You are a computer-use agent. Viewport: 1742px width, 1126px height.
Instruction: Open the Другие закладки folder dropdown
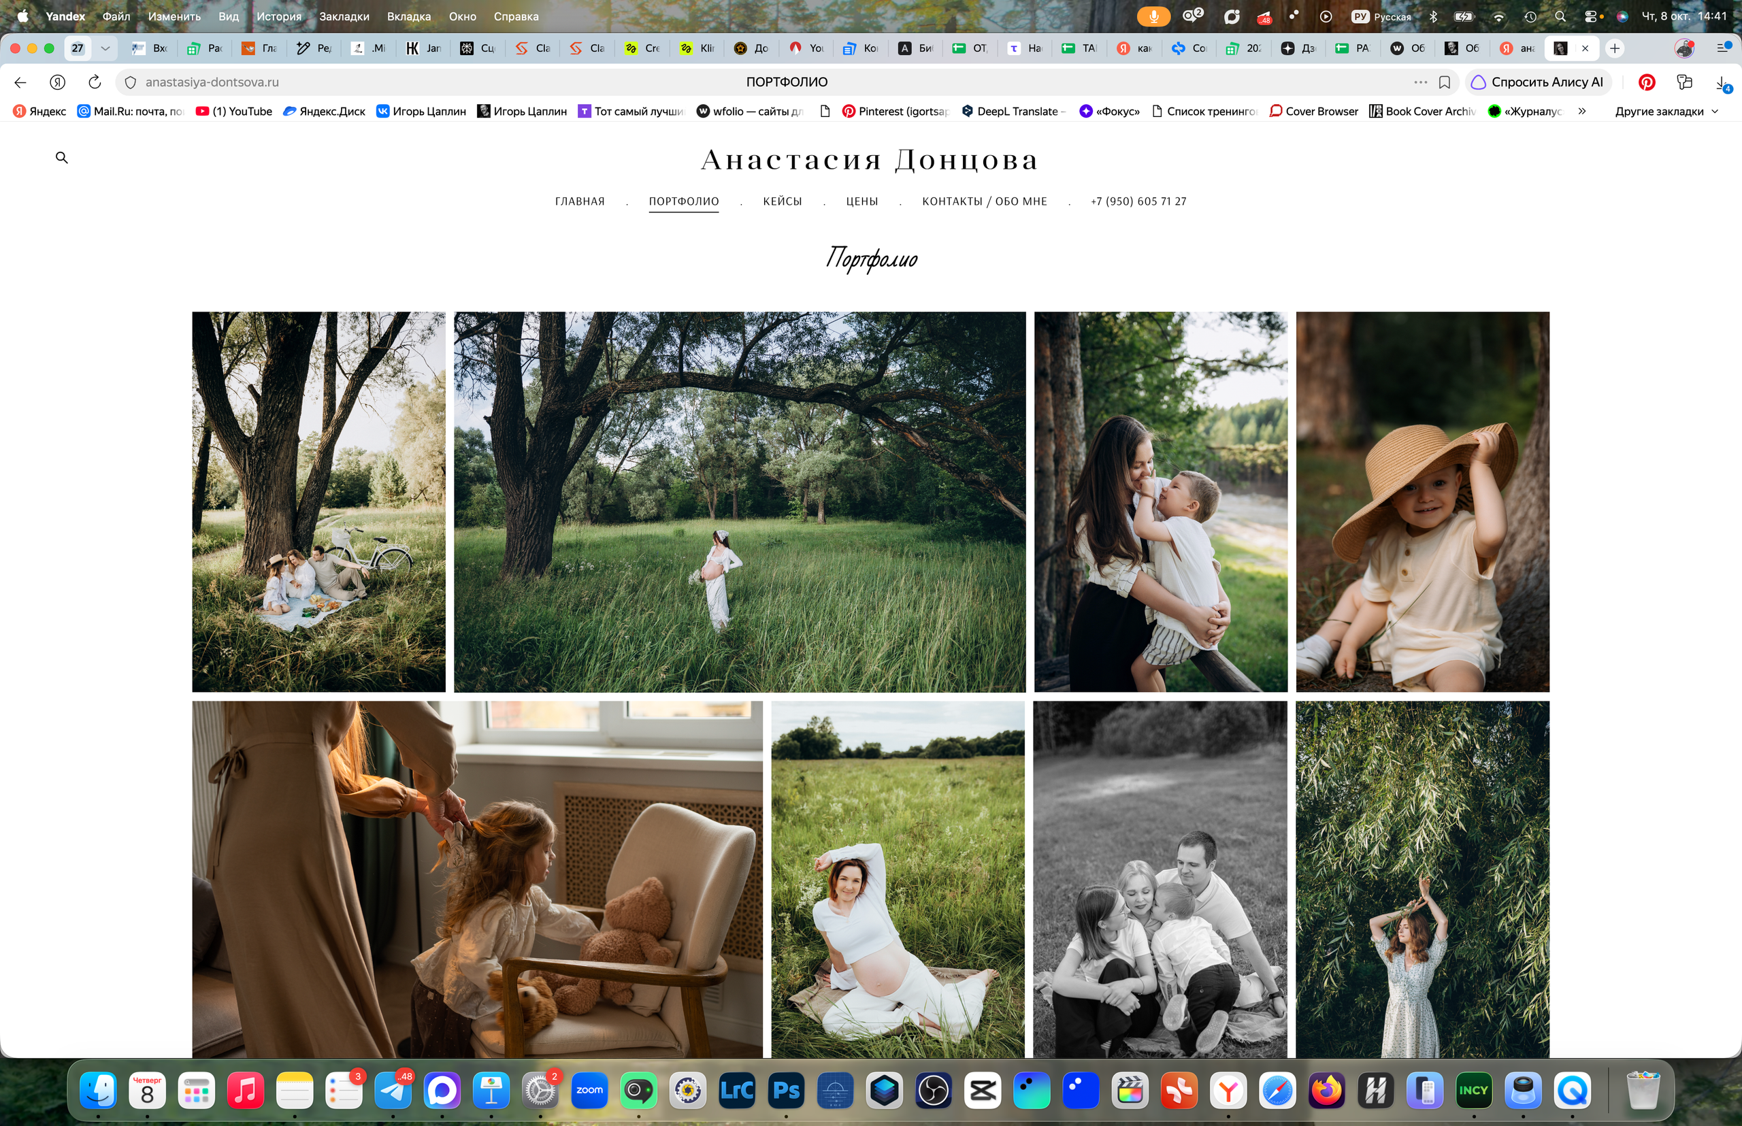(x=1666, y=111)
